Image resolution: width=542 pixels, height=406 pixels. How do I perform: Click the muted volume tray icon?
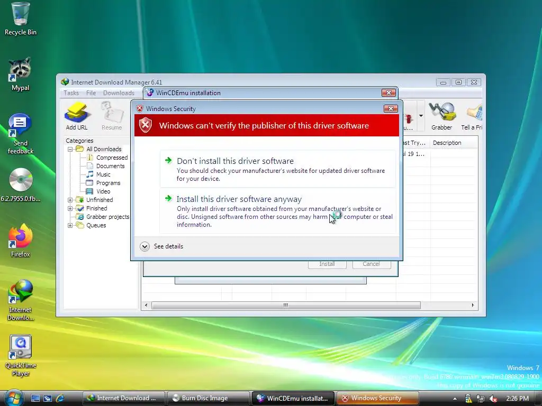tap(493, 399)
